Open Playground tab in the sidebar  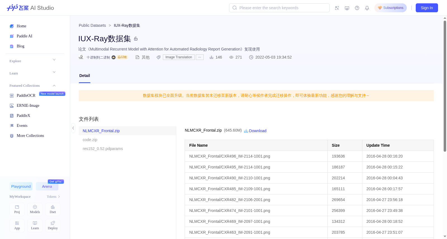tap(21, 186)
